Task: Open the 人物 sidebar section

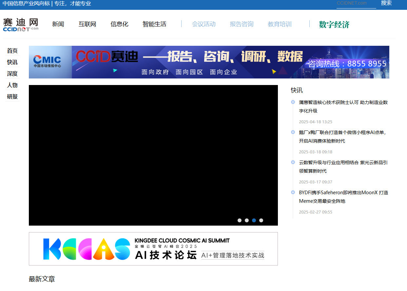Action: 12,85
